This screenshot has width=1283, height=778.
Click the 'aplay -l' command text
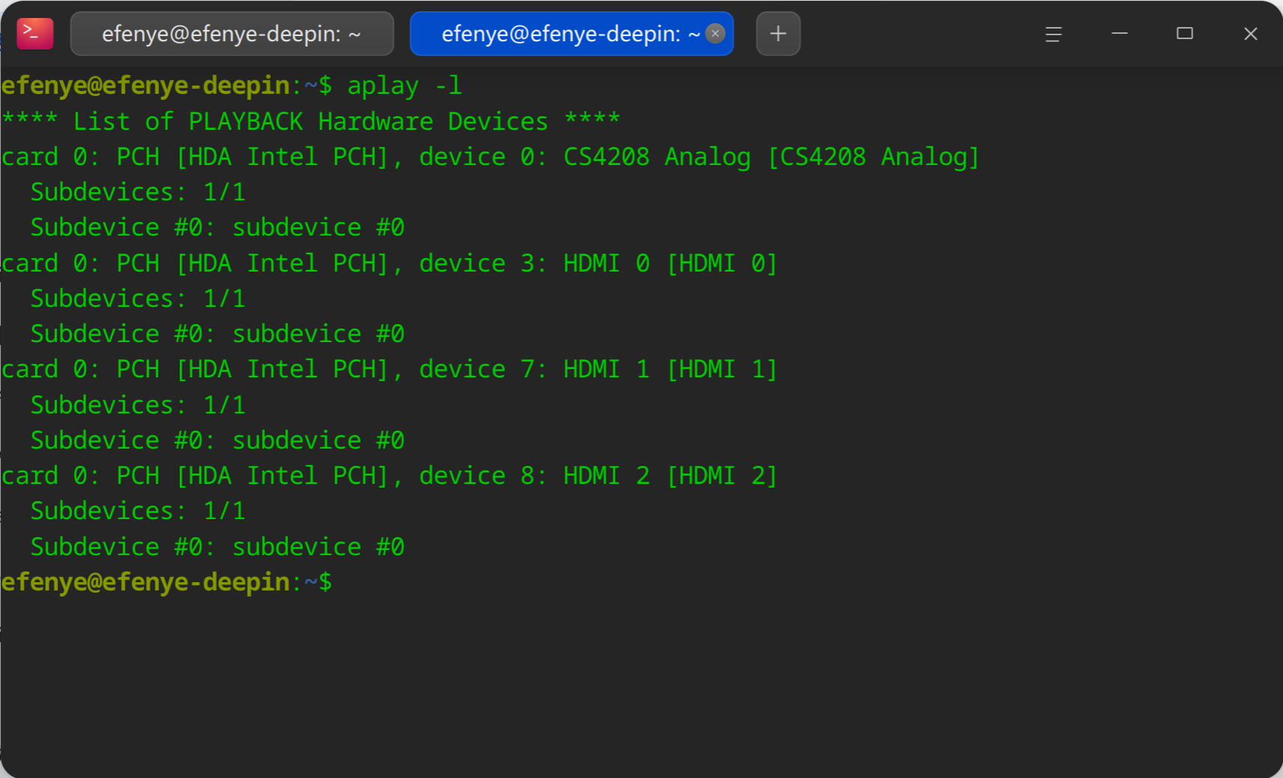(x=405, y=86)
